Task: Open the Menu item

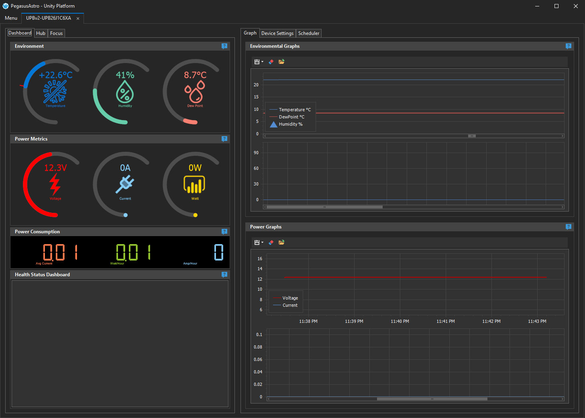Action: pos(11,18)
